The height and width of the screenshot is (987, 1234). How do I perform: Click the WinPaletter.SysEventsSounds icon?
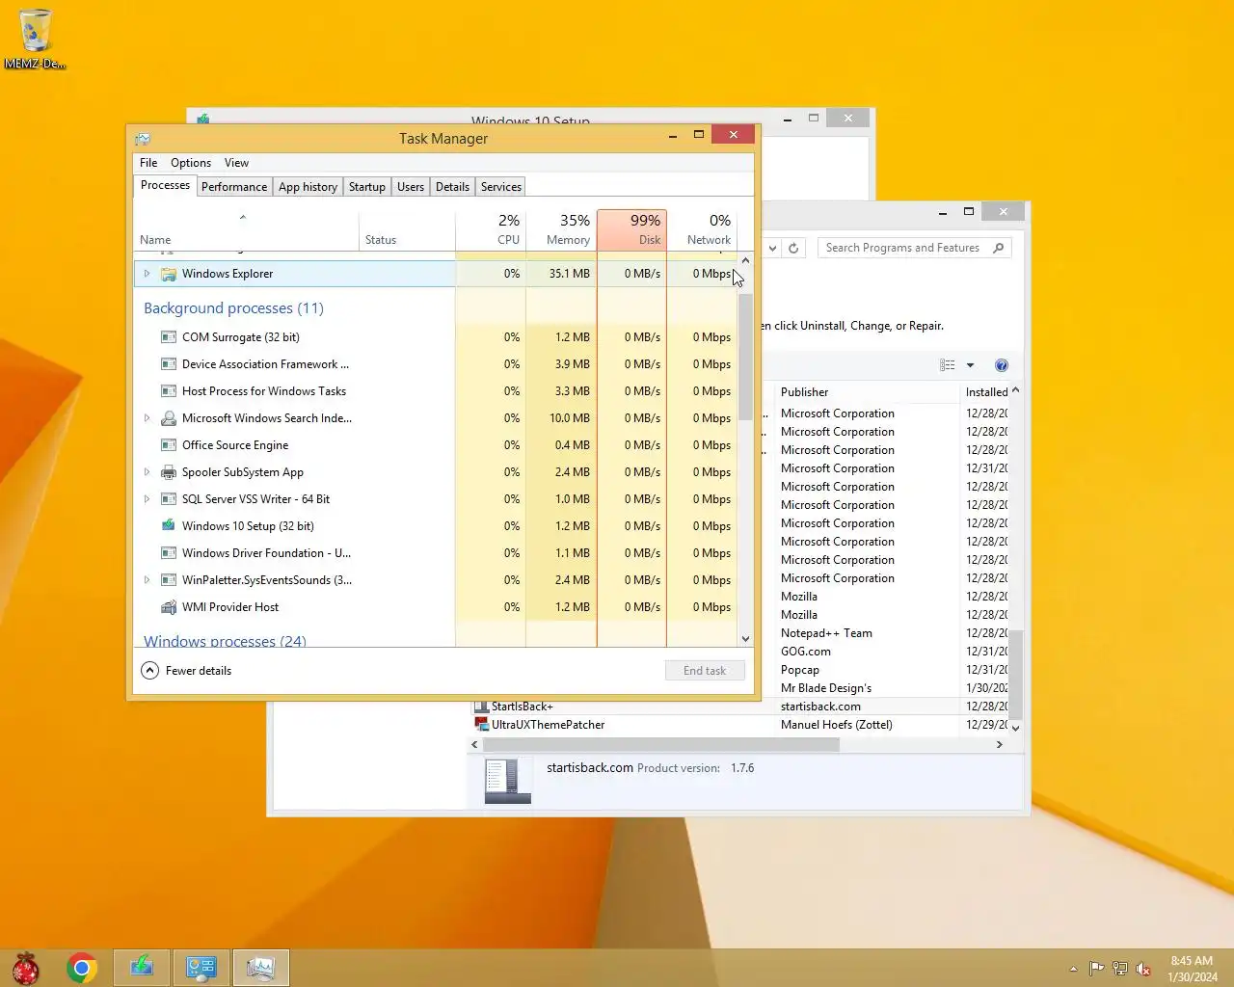pyautogui.click(x=169, y=580)
